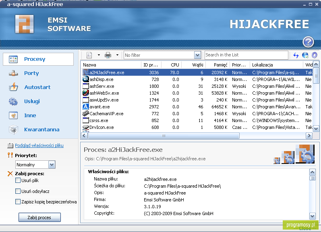Screen dimensions: 321x232
Task: Switch to the Autostart section
Action: [37, 87]
